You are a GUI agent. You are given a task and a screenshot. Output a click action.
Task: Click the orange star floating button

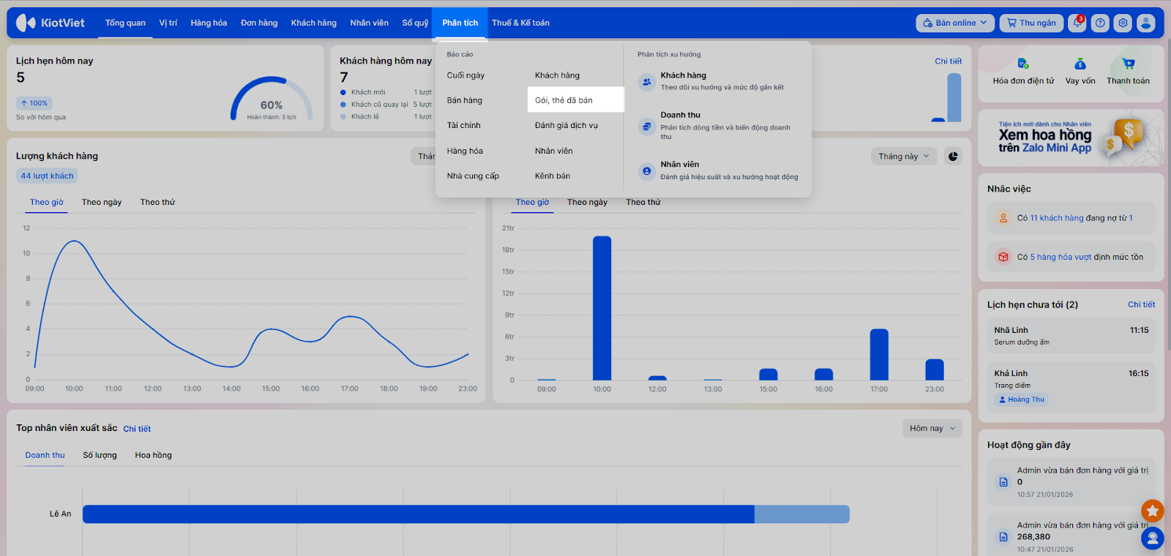(x=1152, y=511)
